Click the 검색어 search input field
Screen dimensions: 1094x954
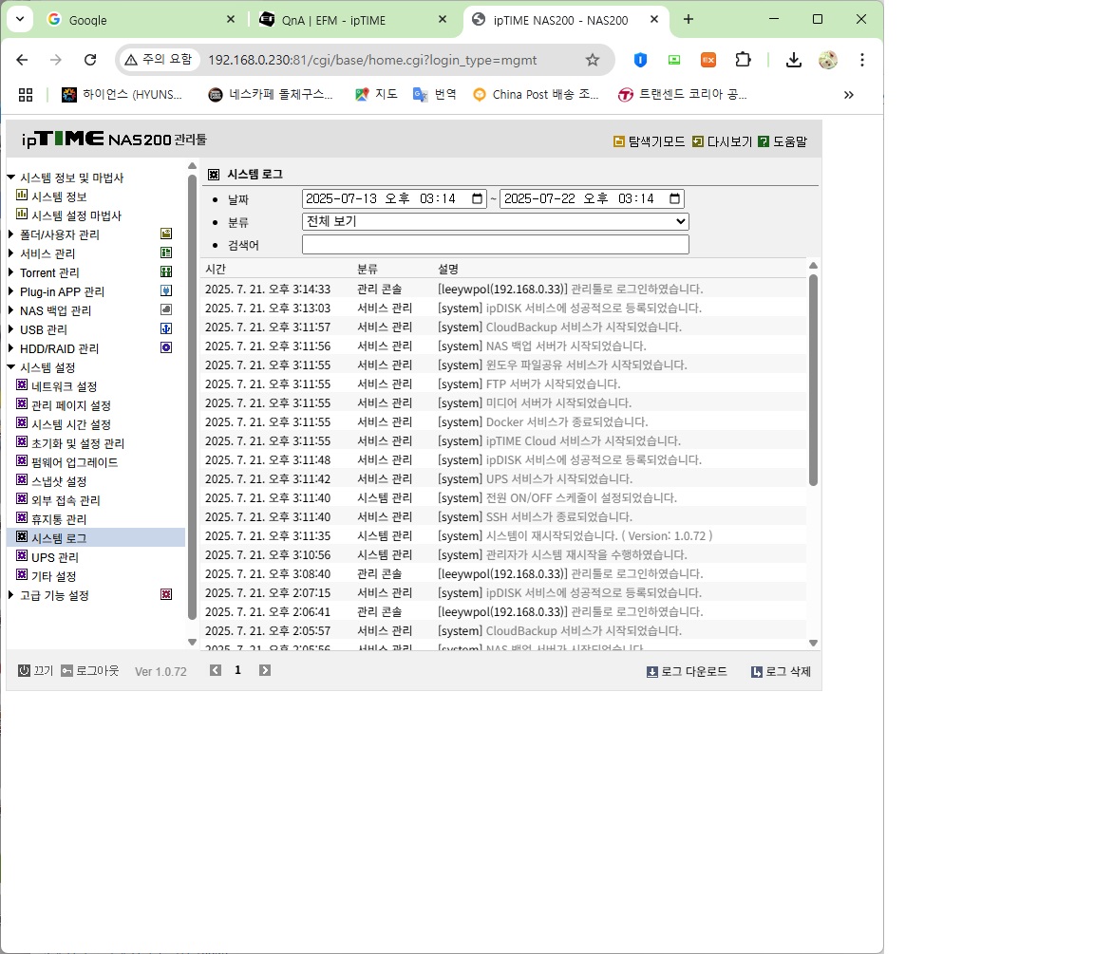tap(496, 244)
